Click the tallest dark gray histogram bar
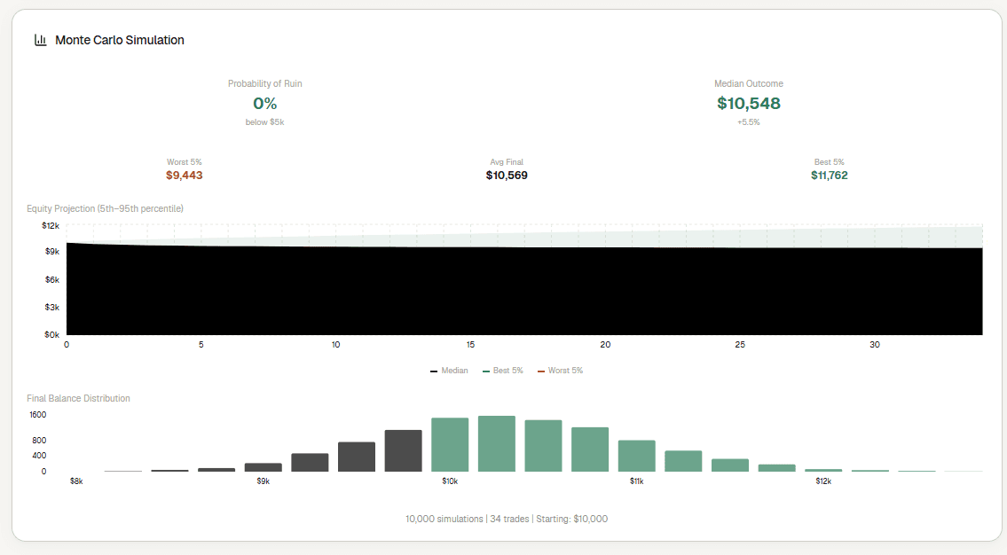This screenshot has height=555, width=1007. (404, 451)
